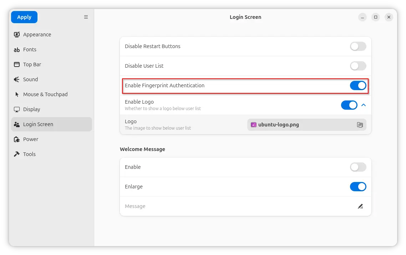Switch off the Enable Logo toggle
The image size is (406, 255).
pyautogui.click(x=349, y=105)
